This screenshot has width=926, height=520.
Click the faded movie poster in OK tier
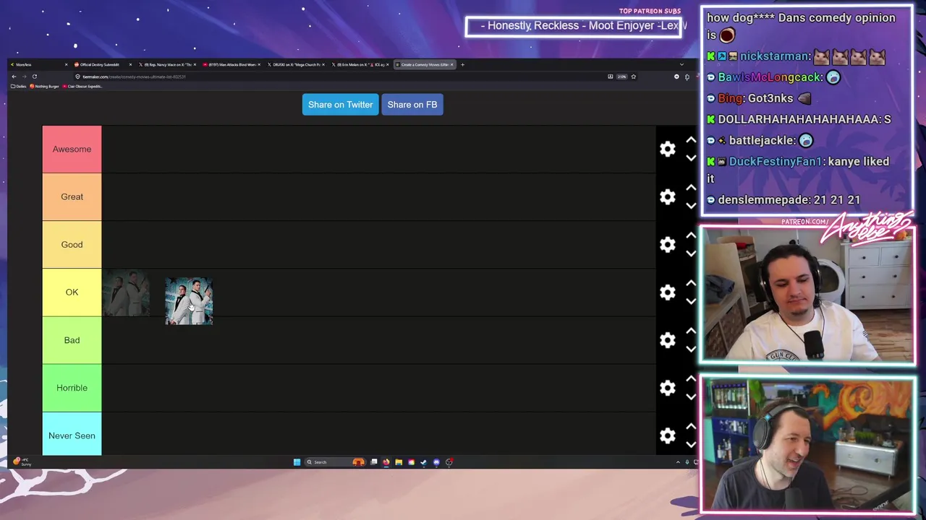127,292
